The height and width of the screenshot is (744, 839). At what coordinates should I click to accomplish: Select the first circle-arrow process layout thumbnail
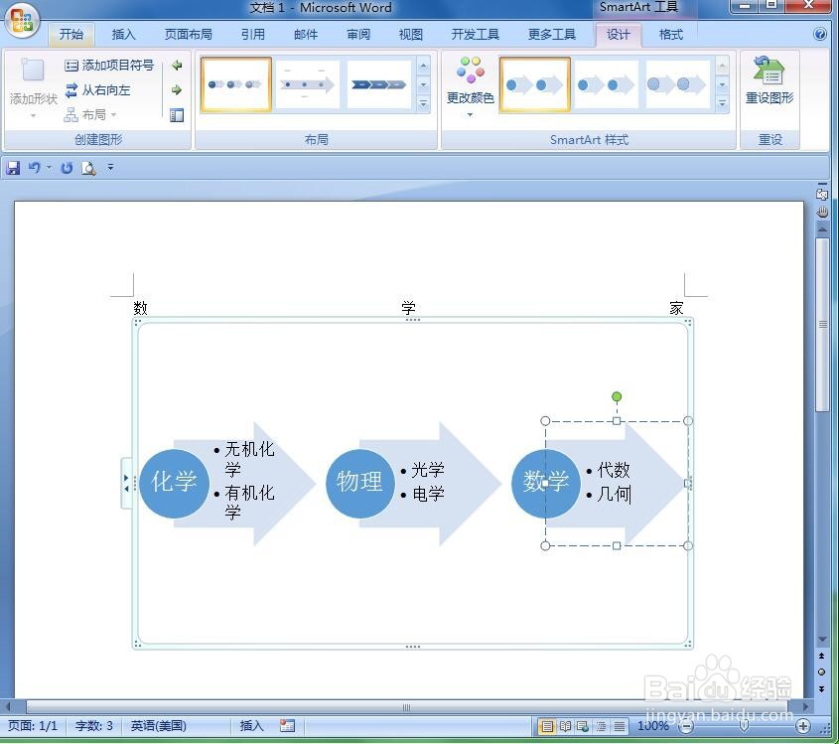point(236,84)
